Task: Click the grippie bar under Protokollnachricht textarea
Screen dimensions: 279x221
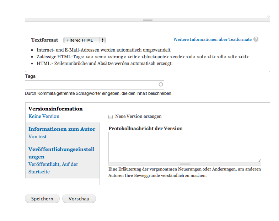Action: 184,164
